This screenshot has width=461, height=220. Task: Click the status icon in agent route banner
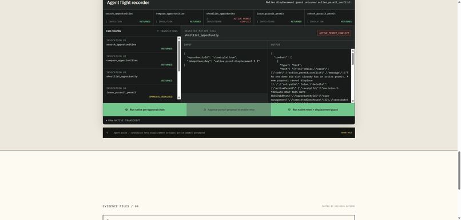point(108,133)
